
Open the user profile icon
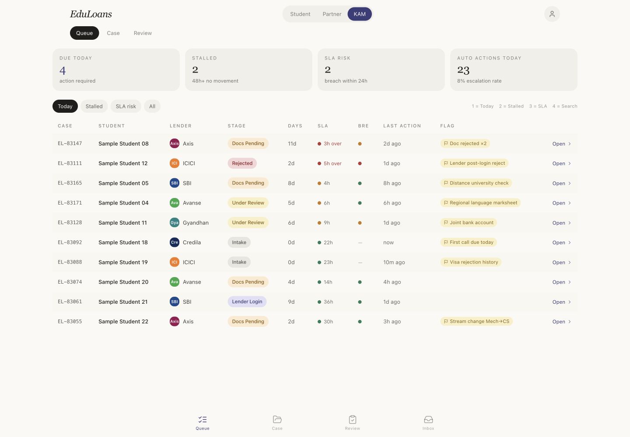pos(552,14)
